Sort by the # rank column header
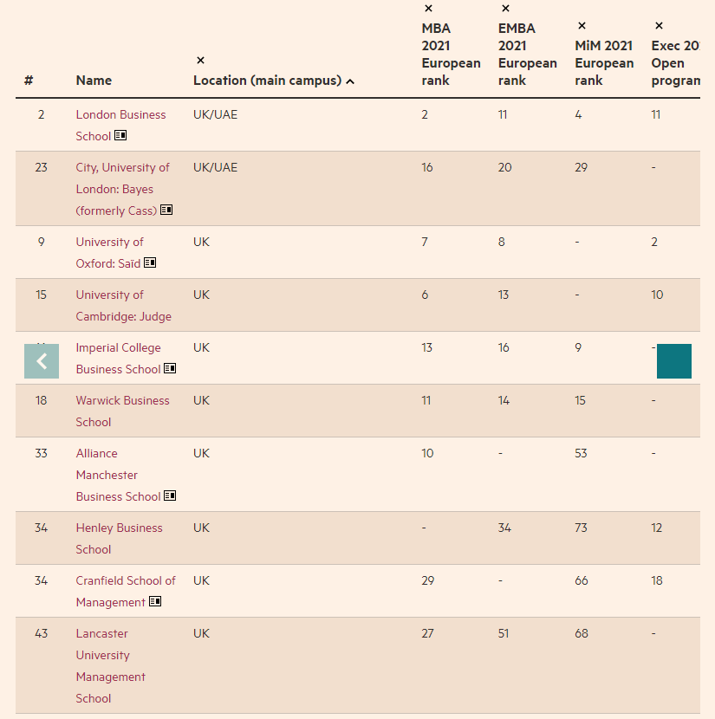 [29, 81]
